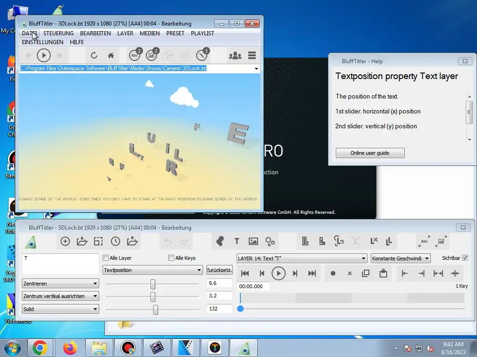Add a new picture layer icon
This screenshot has height=357, width=477.
pyautogui.click(x=253, y=241)
